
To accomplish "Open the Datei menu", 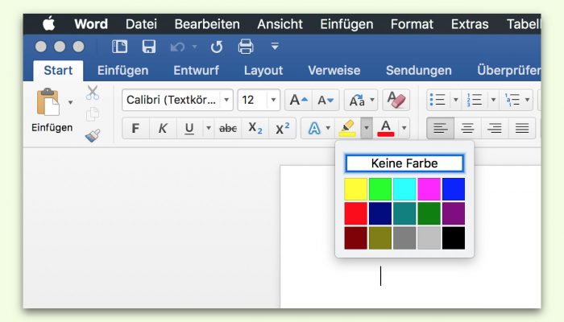I will point(141,24).
